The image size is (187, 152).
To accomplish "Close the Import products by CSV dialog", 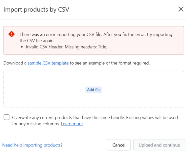I will click(181, 9).
